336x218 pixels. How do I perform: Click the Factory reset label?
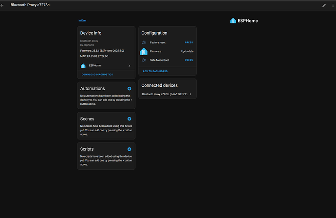pos(158,42)
